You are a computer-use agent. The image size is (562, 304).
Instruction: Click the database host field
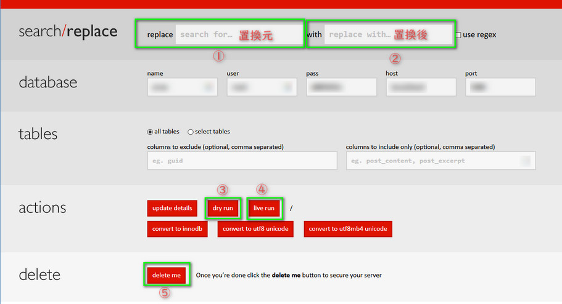pyautogui.click(x=421, y=87)
